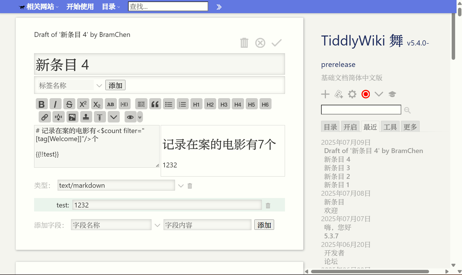Insert numbered list
Viewport: 462px width, 275px height.
[182, 104]
